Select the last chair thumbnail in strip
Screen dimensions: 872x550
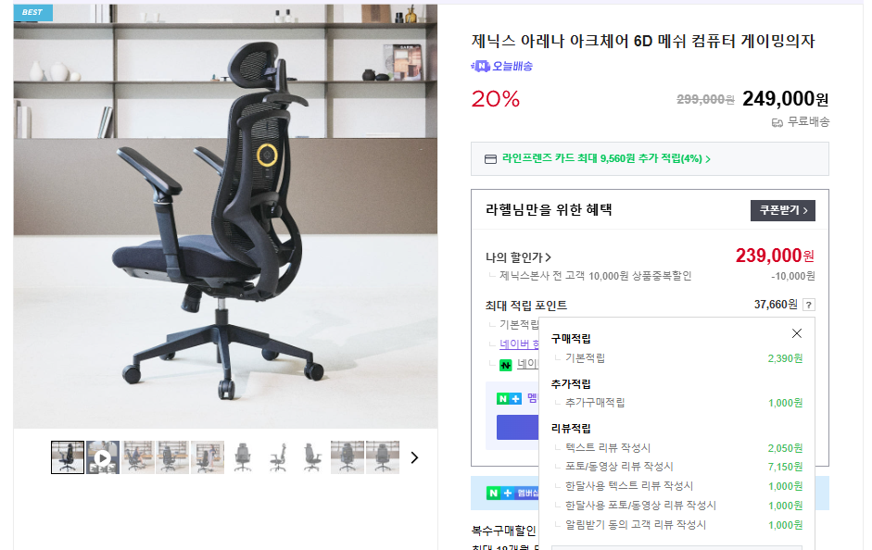coord(382,457)
